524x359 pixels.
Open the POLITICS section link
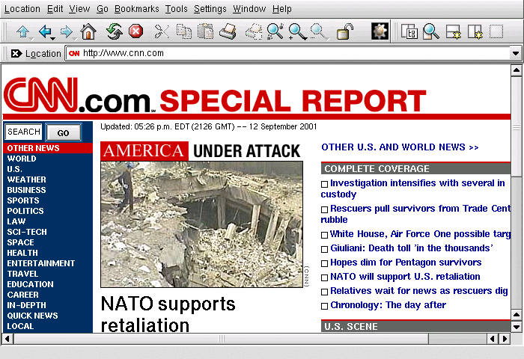click(25, 211)
